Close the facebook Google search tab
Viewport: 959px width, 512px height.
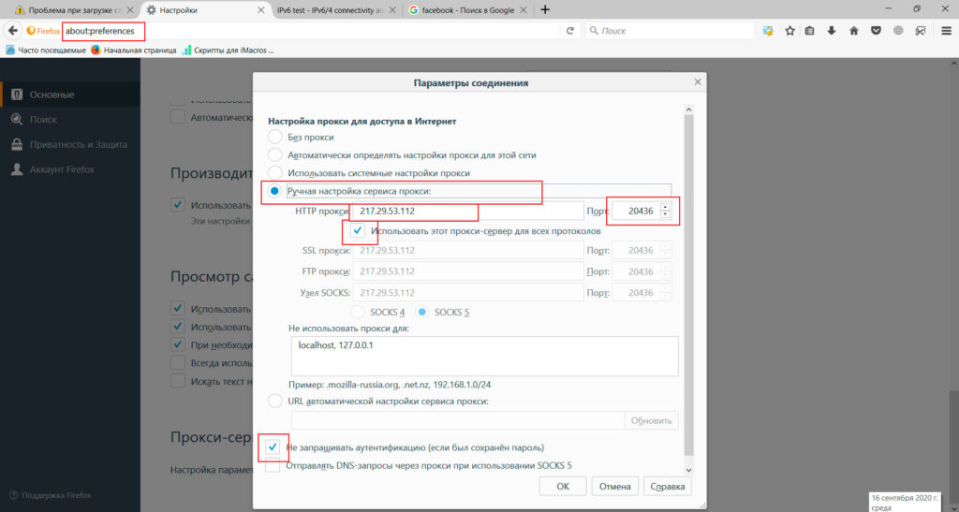[x=524, y=9]
